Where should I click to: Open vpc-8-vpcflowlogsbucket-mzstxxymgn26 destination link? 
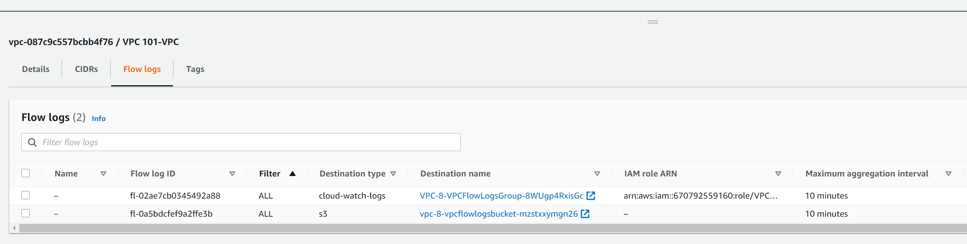[499, 214]
